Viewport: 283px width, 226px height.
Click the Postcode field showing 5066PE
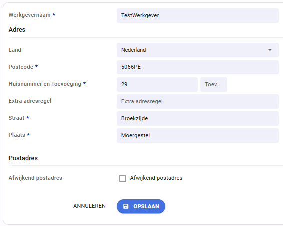pos(198,67)
